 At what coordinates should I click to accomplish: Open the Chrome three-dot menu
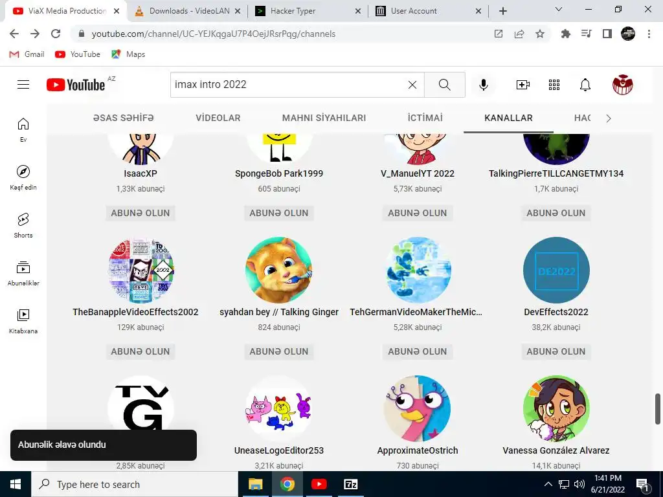[649, 34]
